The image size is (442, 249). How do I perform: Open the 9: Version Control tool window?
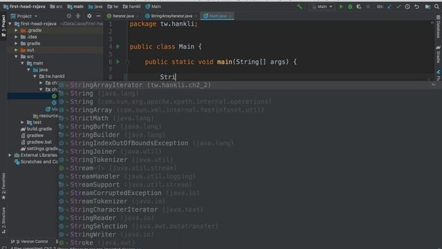[x=29, y=241]
